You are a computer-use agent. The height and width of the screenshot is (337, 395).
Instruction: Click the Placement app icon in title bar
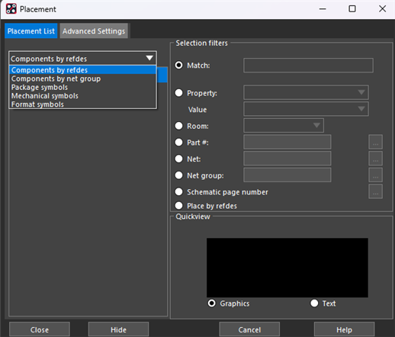click(x=11, y=9)
